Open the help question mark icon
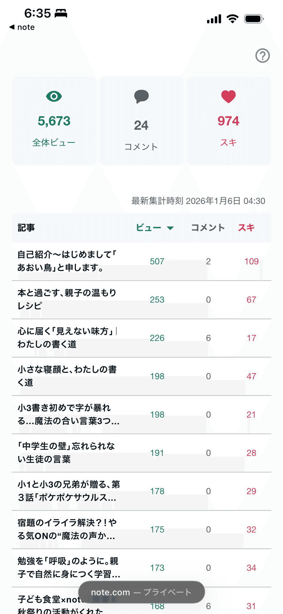 click(x=263, y=56)
